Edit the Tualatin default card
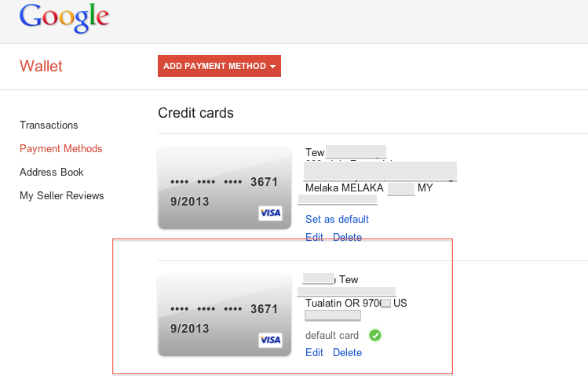 click(x=314, y=352)
